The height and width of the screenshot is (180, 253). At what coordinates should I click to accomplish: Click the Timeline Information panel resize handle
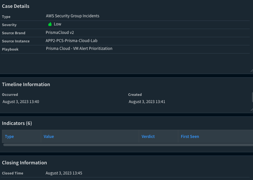251,110
